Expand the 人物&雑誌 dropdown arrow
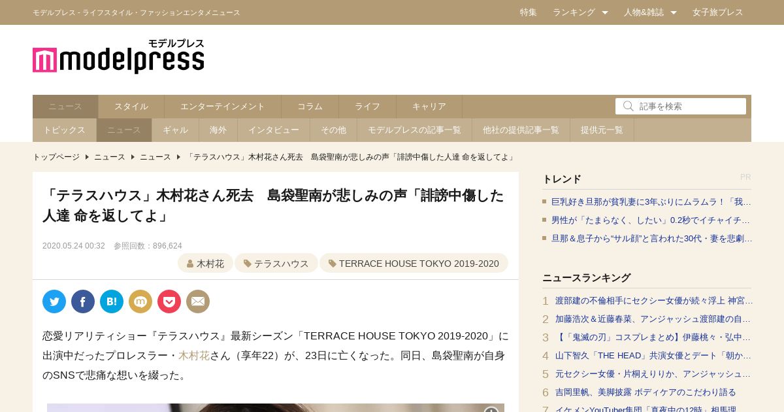 click(674, 12)
